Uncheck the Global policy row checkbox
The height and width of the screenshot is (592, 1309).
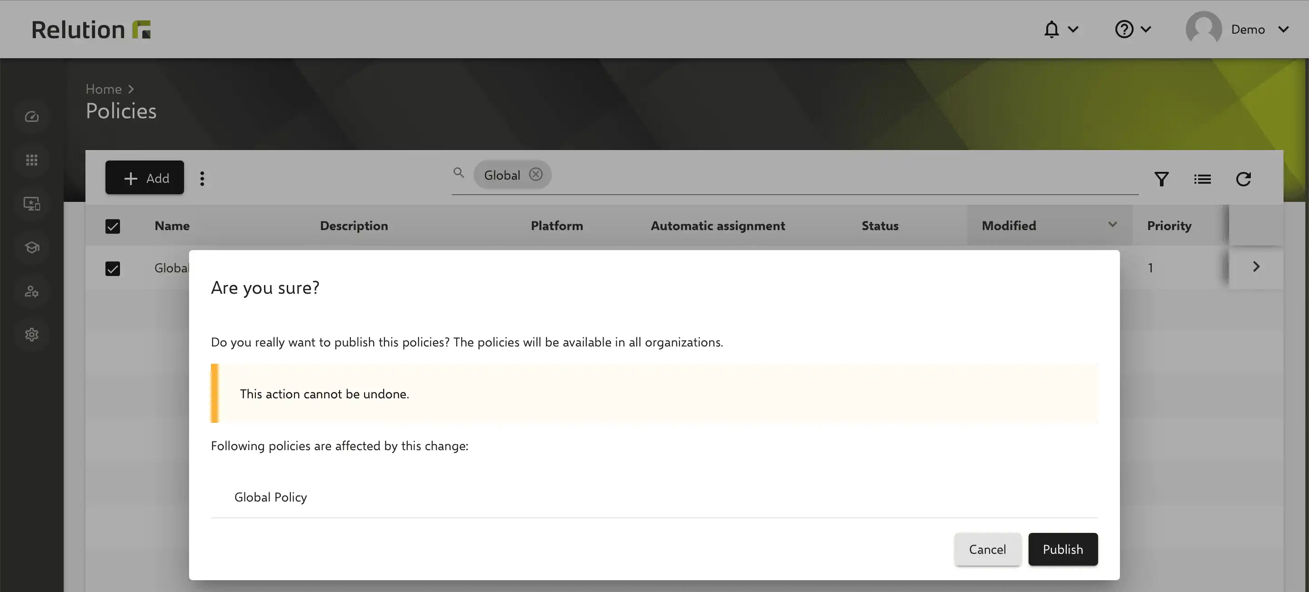coord(113,268)
